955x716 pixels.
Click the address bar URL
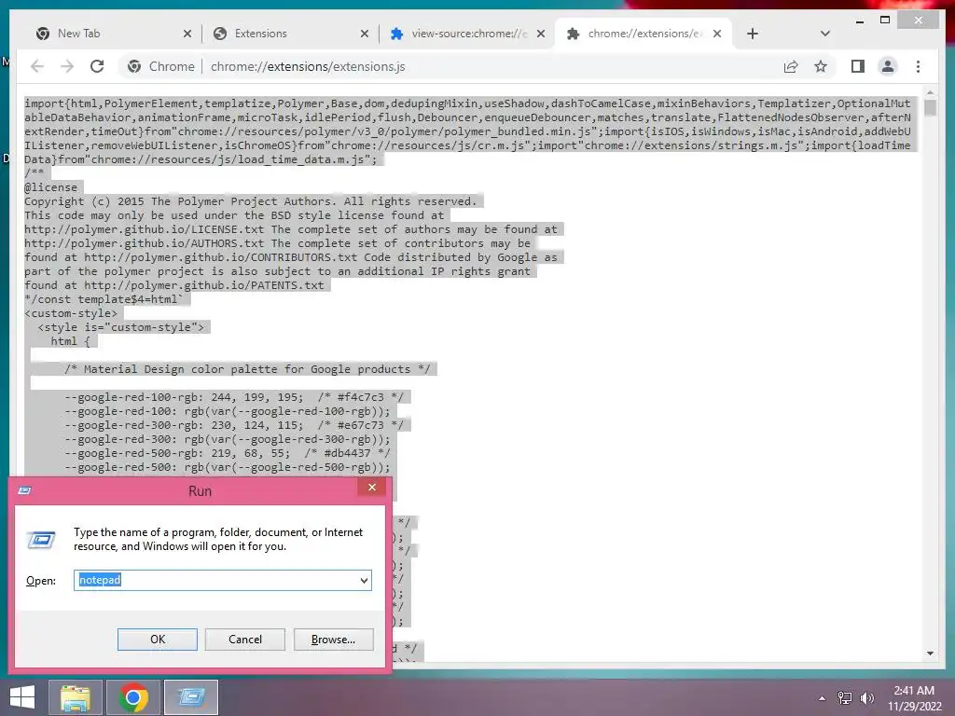point(308,66)
